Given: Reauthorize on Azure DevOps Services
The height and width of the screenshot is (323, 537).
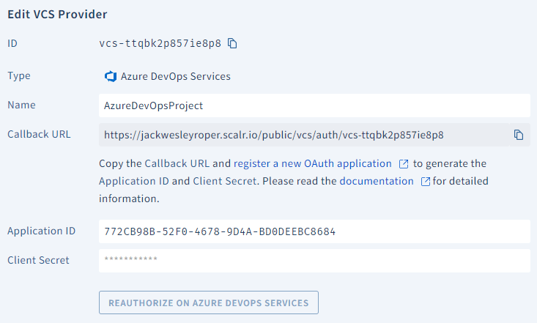Looking at the screenshot, I should (x=209, y=302).
